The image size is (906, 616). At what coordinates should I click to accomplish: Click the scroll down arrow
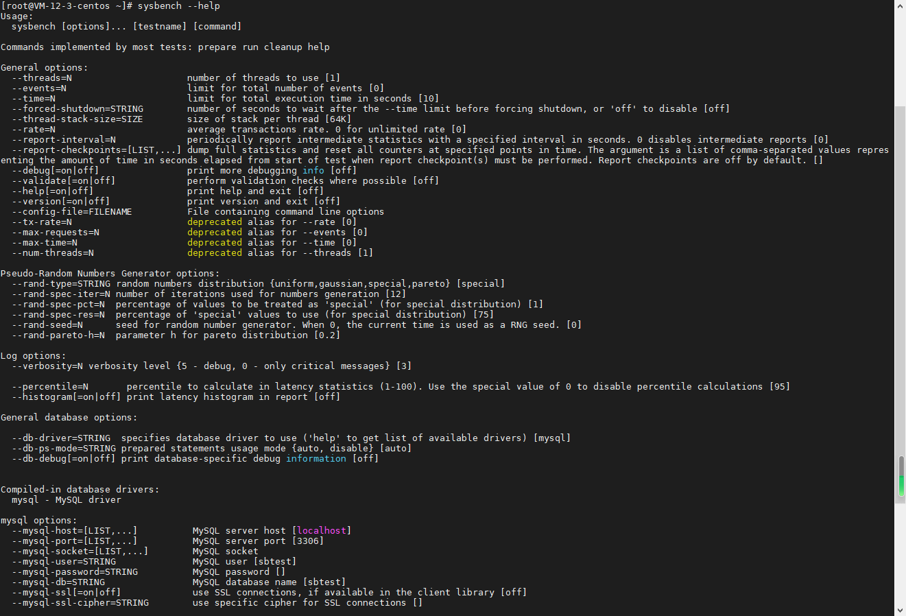[x=900, y=610]
